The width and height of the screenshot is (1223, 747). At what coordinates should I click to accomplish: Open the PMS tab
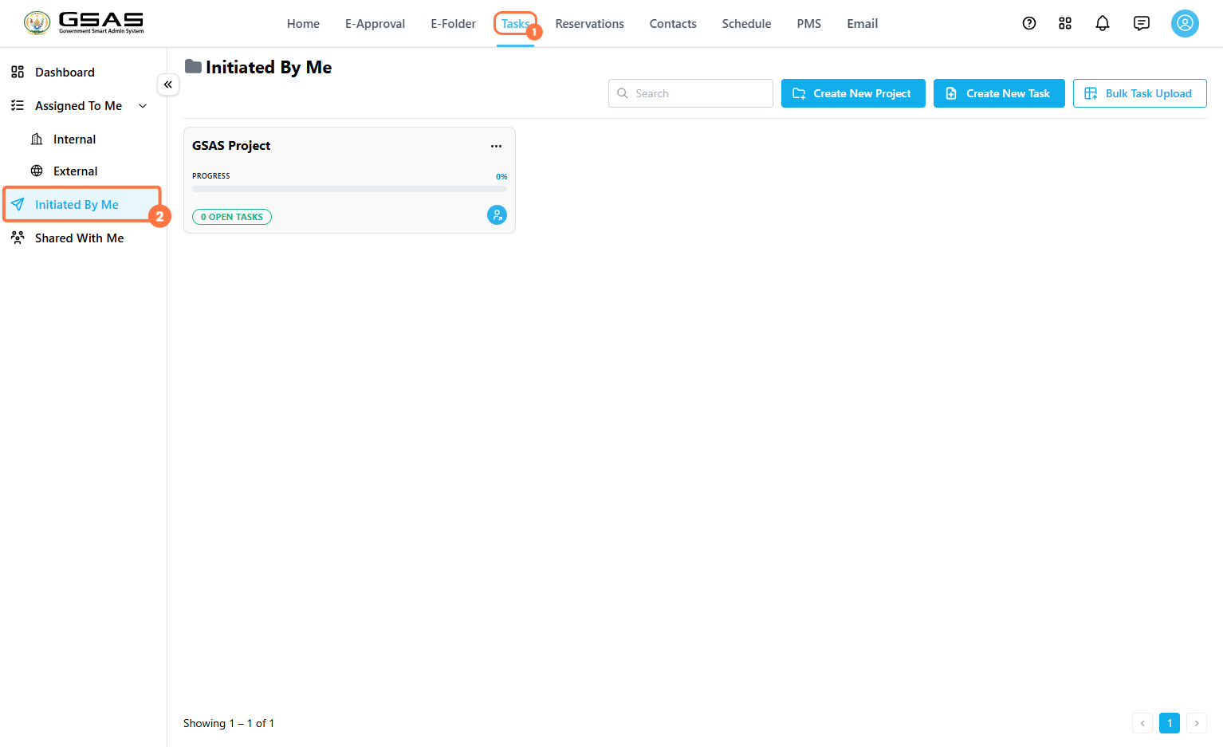point(809,24)
